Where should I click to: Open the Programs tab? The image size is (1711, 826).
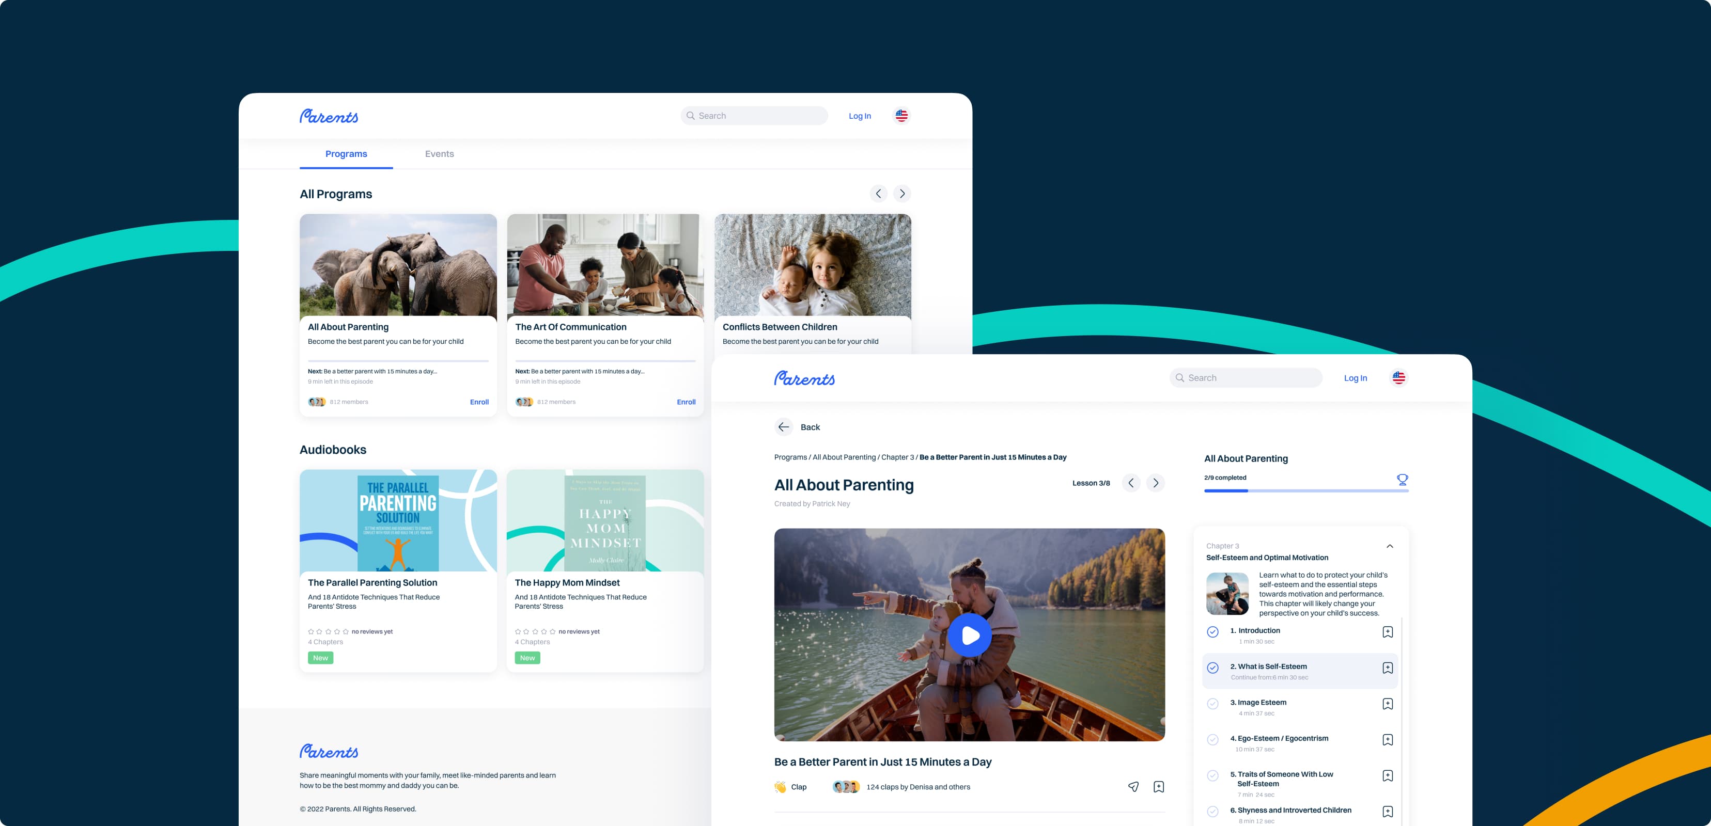(x=346, y=153)
